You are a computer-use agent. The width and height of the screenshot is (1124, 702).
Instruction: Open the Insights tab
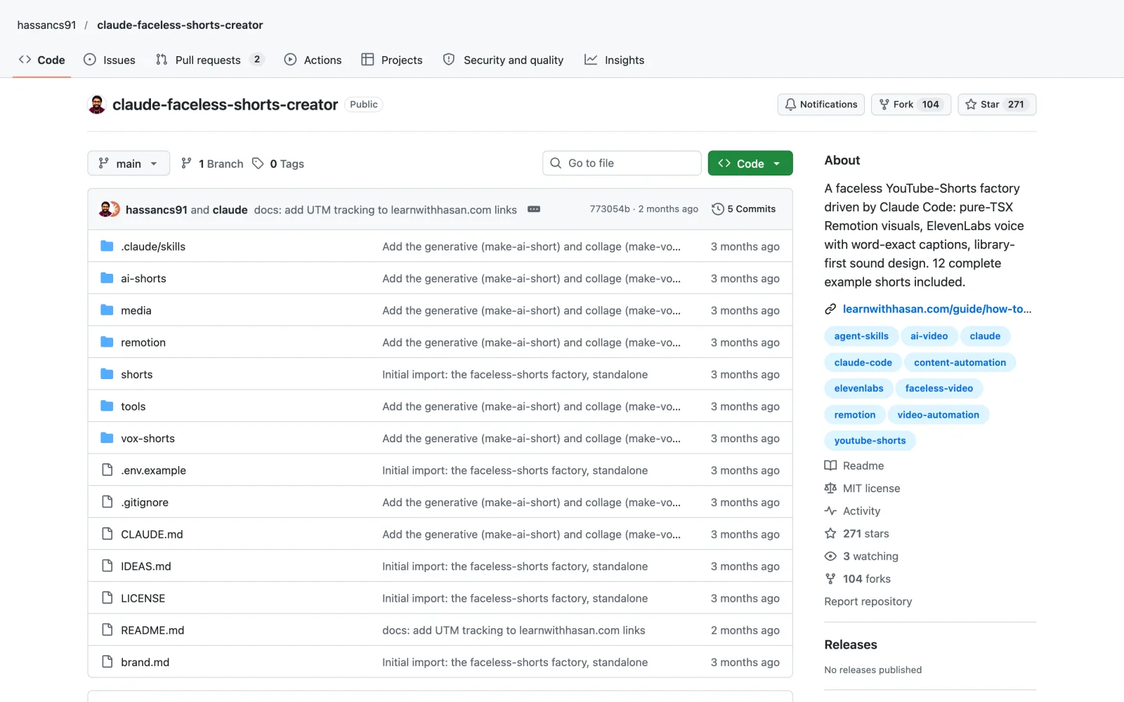click(x=614, y=60)
